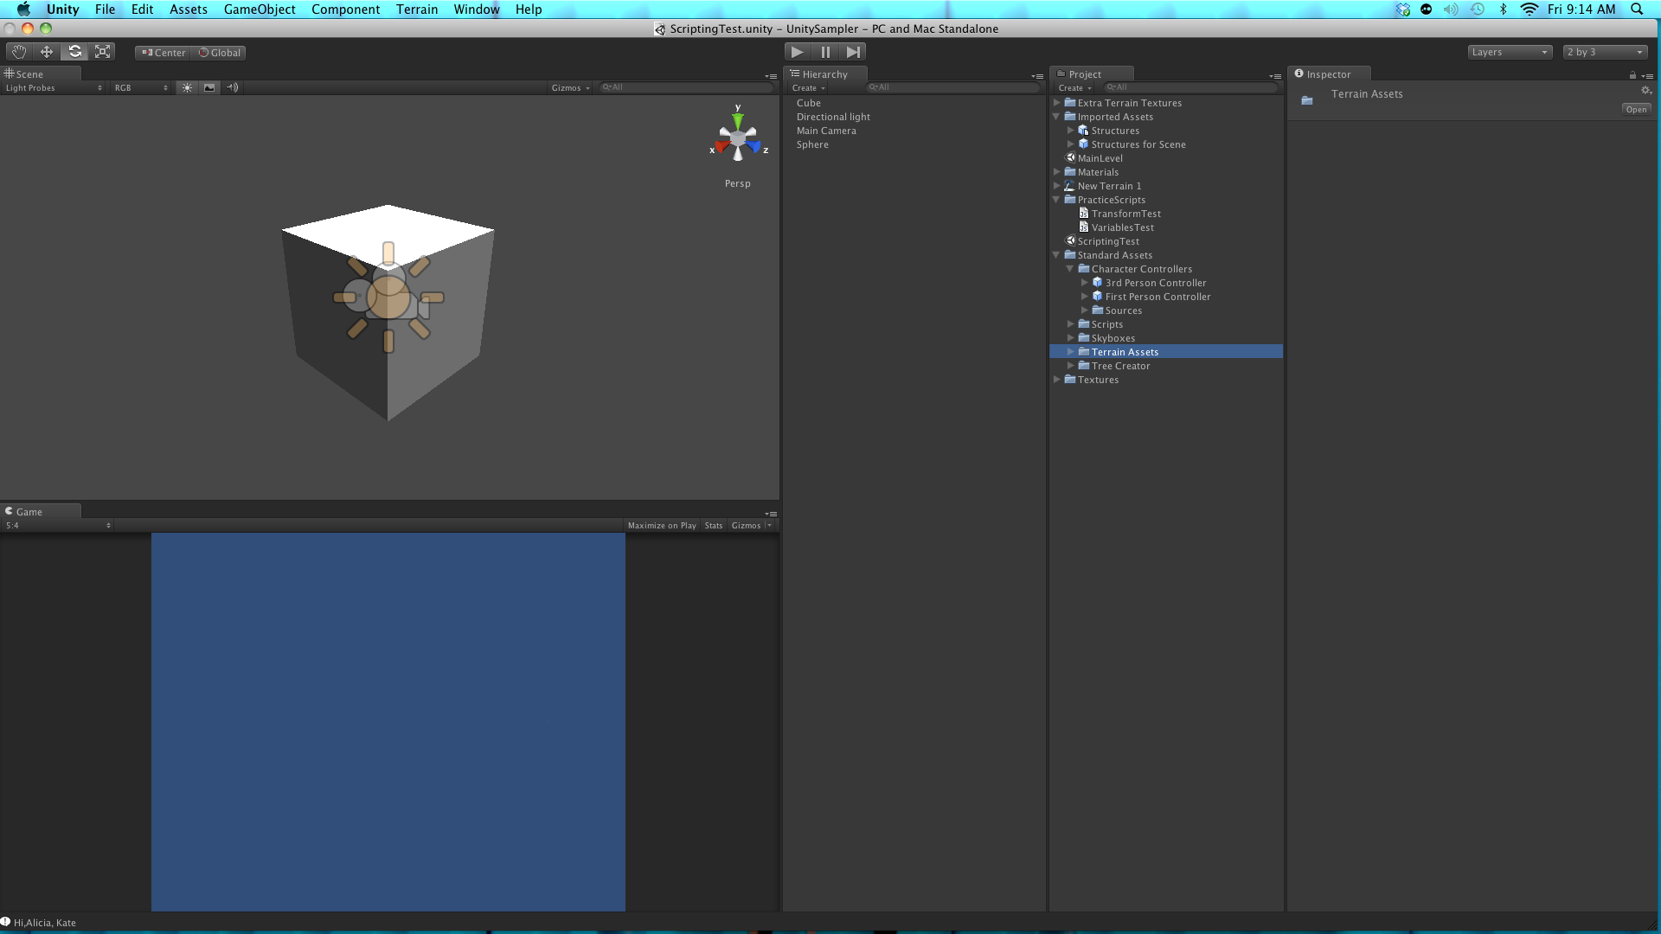Toggle Maximize on Play in the Game view
Image resolution: width=1661 pixels, height=934 pixels.
pyautogui.click(x=661, y=525)
